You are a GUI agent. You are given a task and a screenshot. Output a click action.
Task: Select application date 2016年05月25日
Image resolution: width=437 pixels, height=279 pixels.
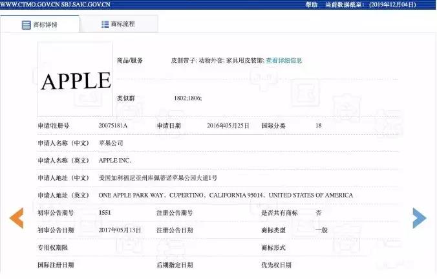click(x=228, y=126)
